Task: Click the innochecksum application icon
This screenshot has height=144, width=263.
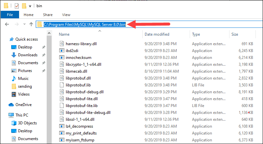Action: pyautogui.click(x=62, y=58)
